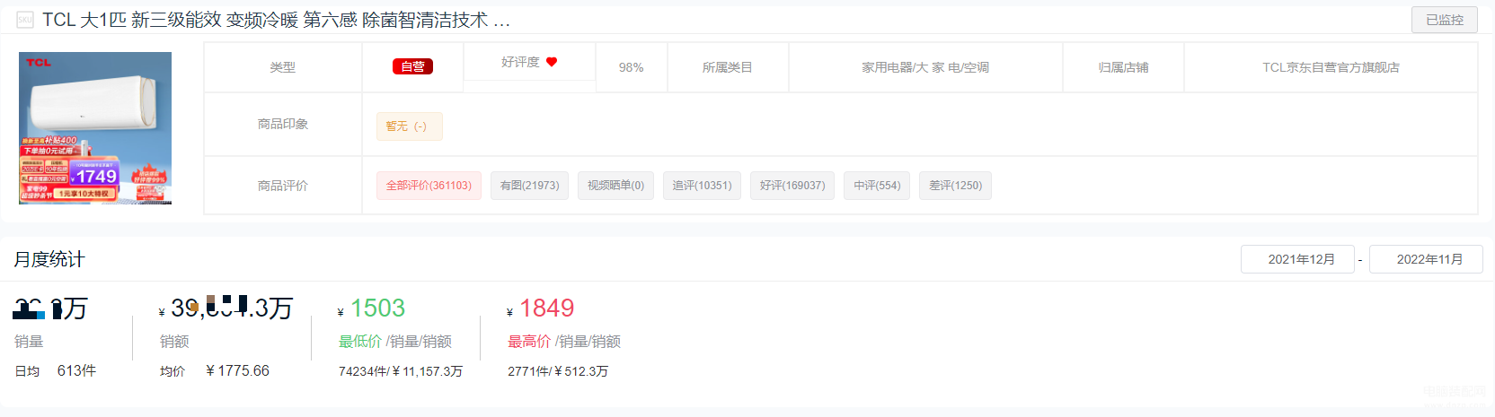1495x417 pixels.
Task: Click the red highest price 1849
Action: (x=546, y=308)
